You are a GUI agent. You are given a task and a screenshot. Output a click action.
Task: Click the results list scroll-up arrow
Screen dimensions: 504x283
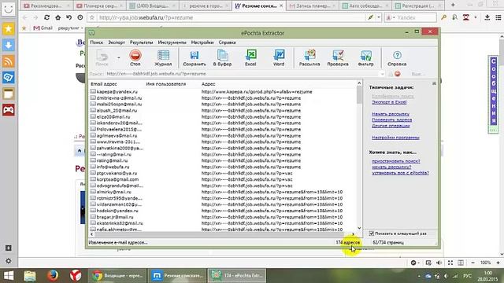359,83
